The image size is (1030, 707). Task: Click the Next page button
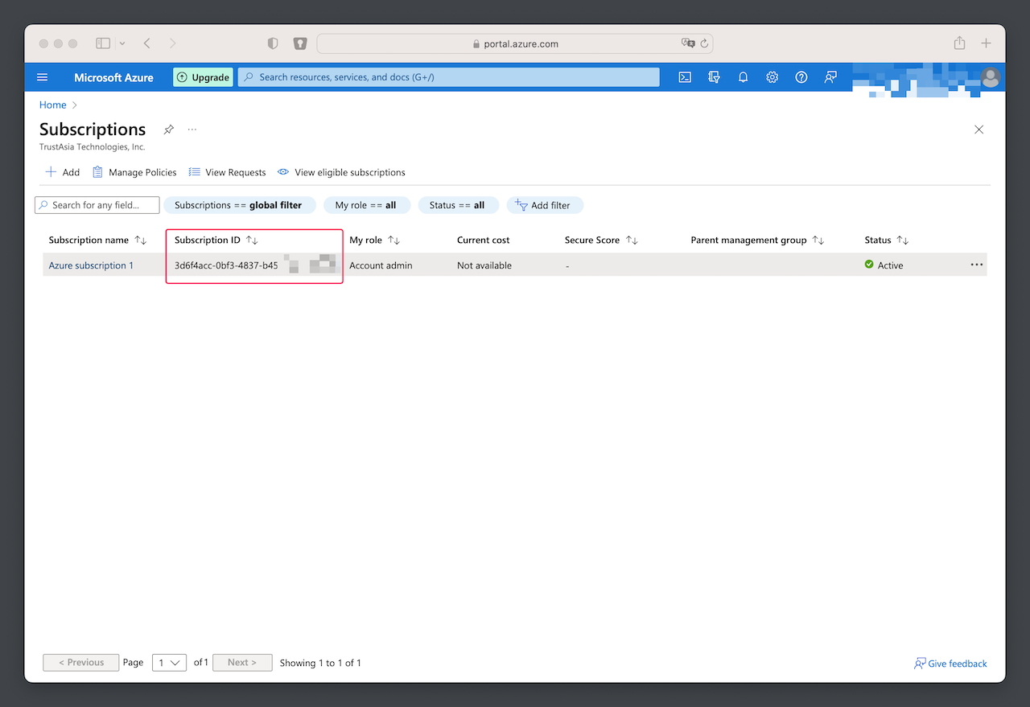click(x=242, y=663)
